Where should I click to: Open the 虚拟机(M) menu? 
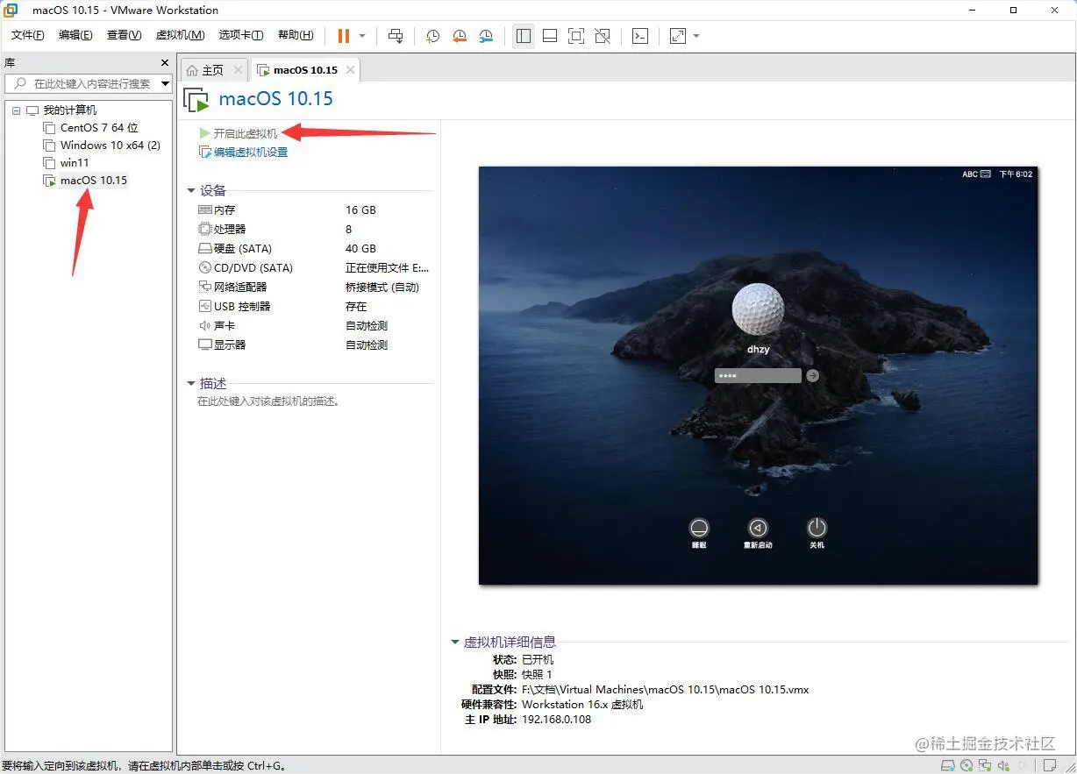pos(180,35)
